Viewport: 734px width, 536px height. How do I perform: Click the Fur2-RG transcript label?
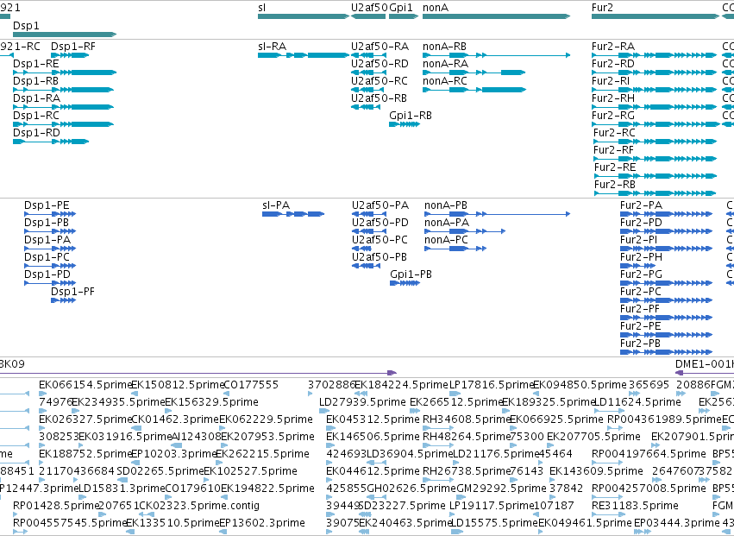613,116
